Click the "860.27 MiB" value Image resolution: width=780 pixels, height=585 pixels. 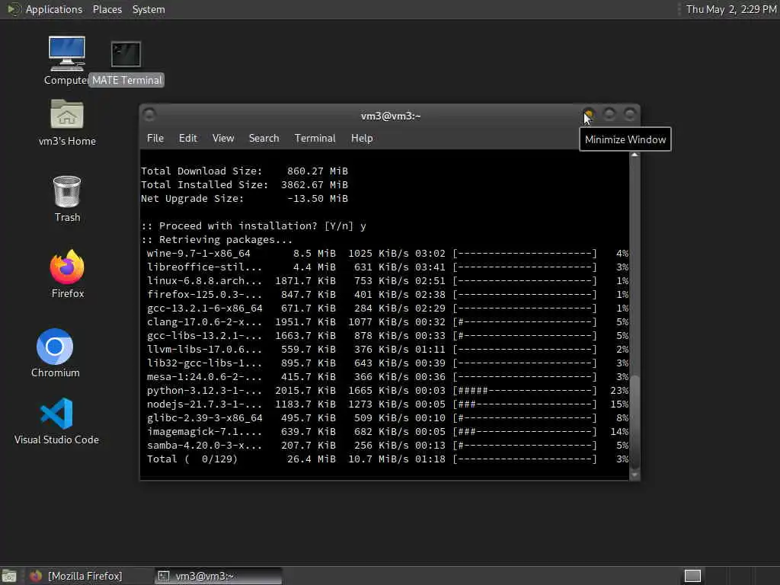coord(318,171)
